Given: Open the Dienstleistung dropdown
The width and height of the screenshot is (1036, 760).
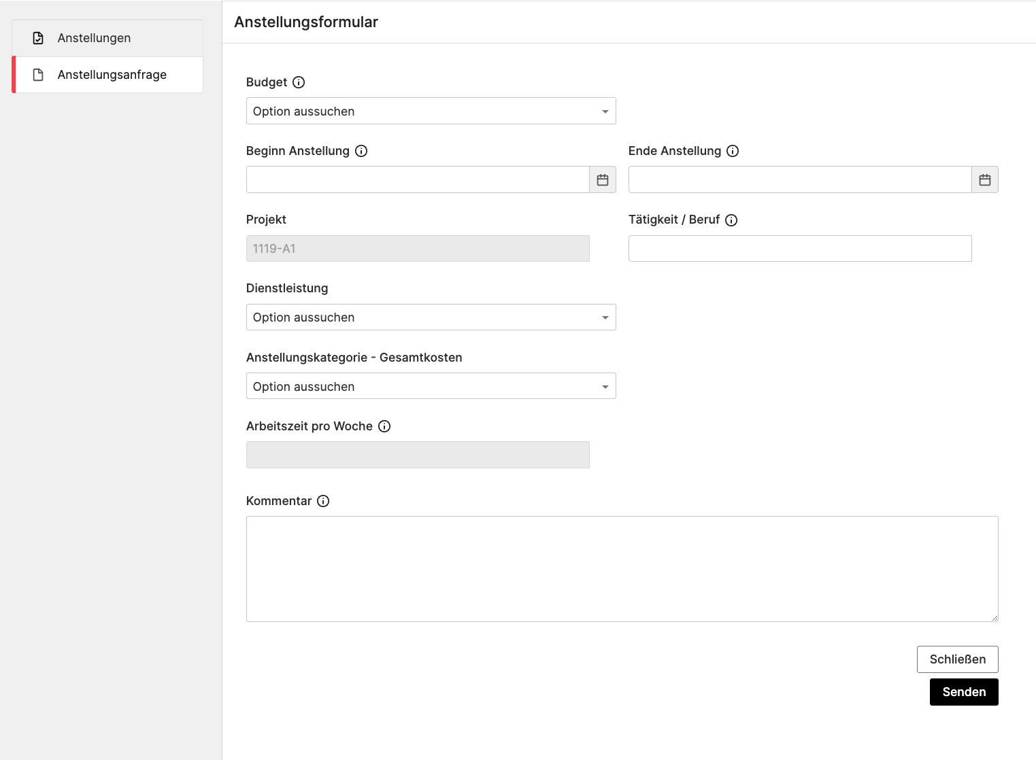Looking at the screenshot, I should pyautogui.click(x=431, y=317).
